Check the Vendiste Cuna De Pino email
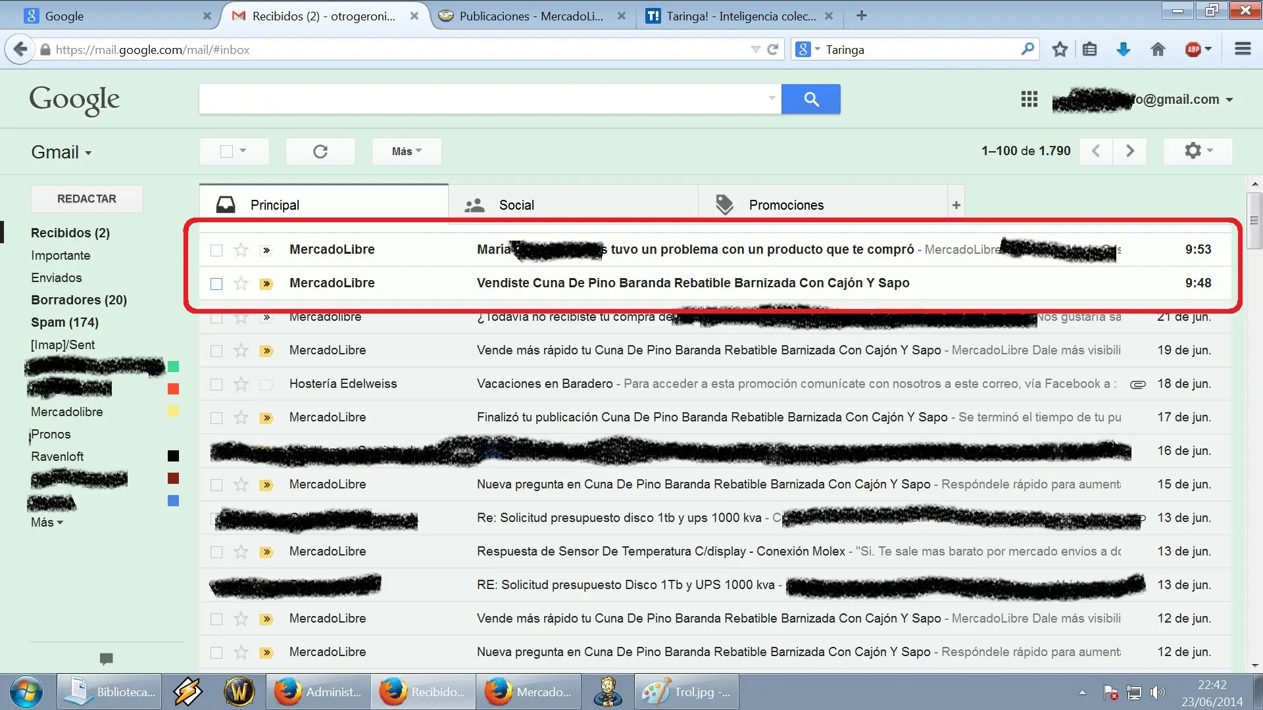This screenshot has width=1263, height=710. coord(216,284)
